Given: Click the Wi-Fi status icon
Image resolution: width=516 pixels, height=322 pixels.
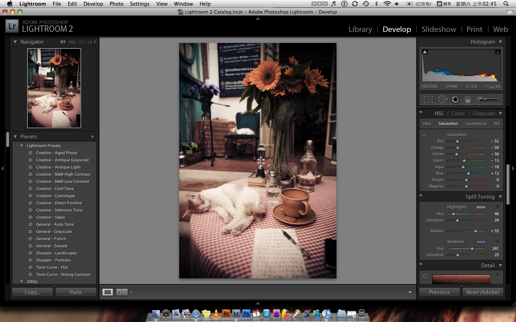Looking at the screenshot, I should [x=387, y=4].
